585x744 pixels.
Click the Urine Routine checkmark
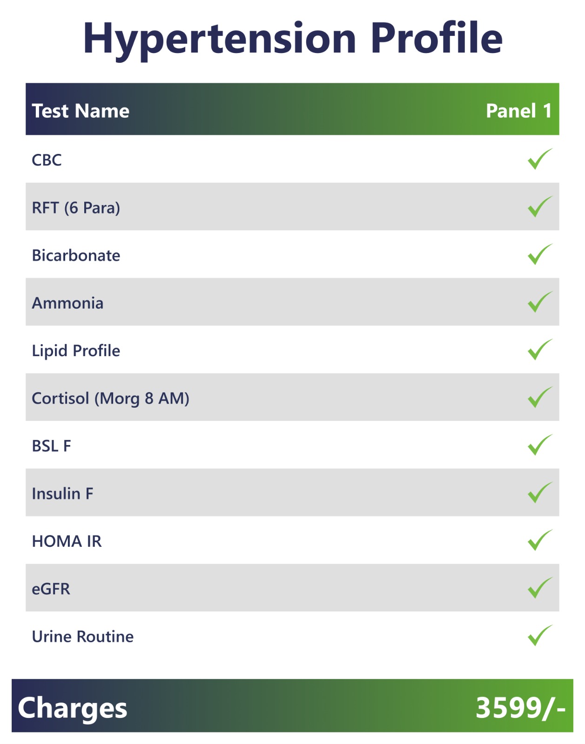pos(540,636)
